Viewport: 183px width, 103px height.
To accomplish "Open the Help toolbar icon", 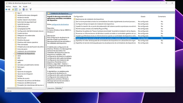I will point(24,10).
